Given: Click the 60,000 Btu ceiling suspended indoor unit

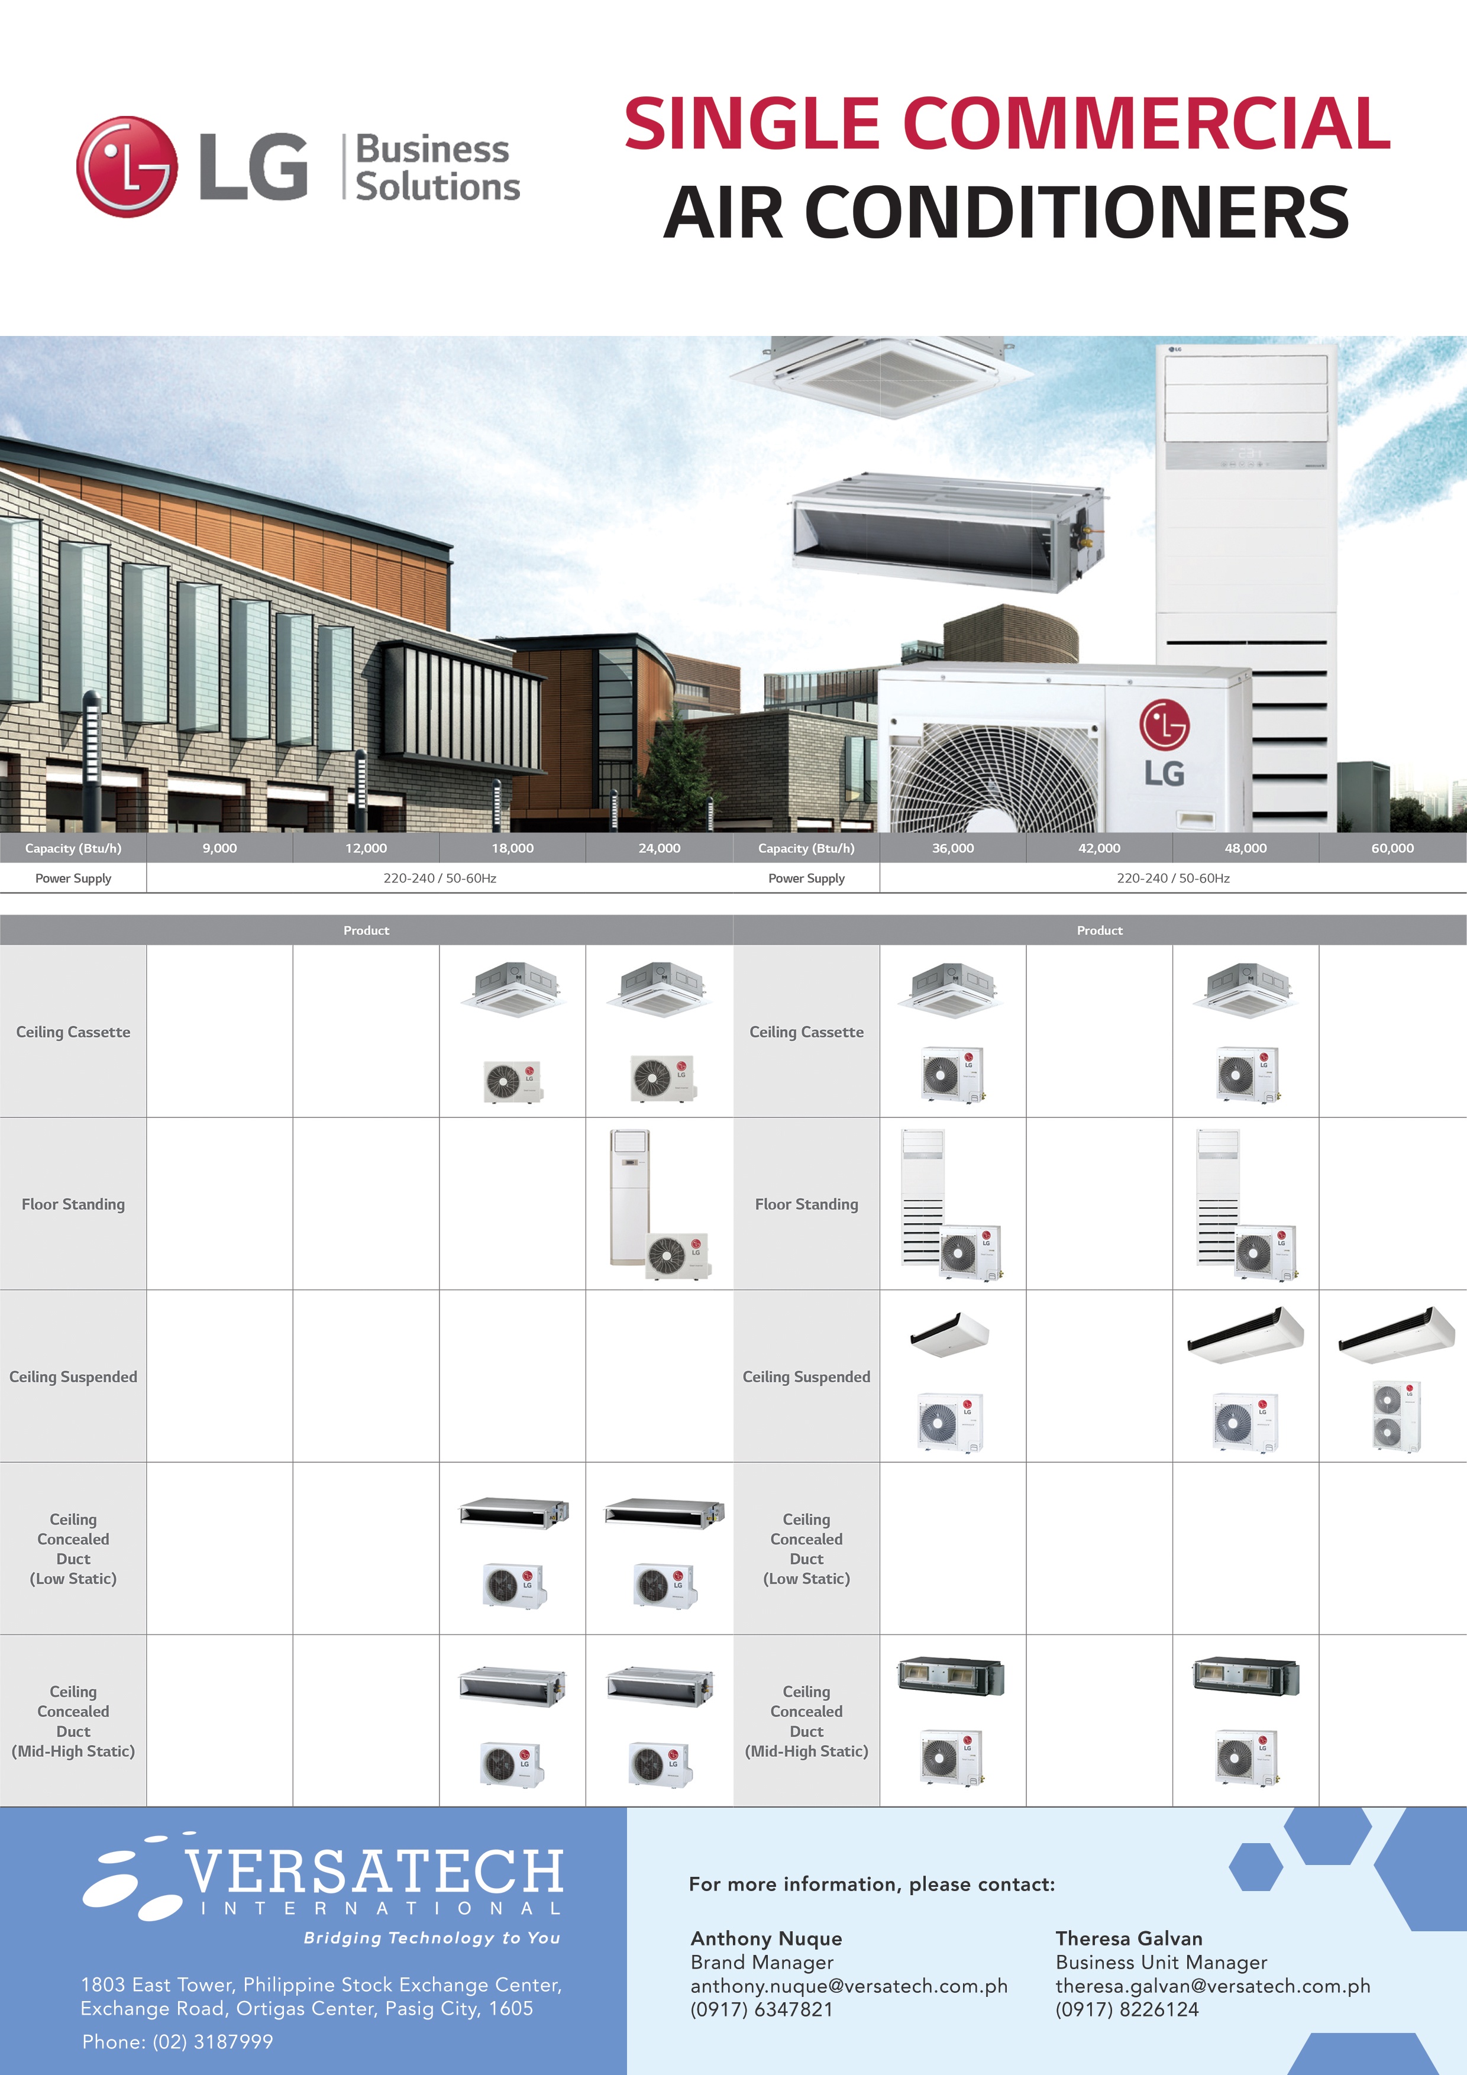Looking at the screenshot, I should 1397,1335.
